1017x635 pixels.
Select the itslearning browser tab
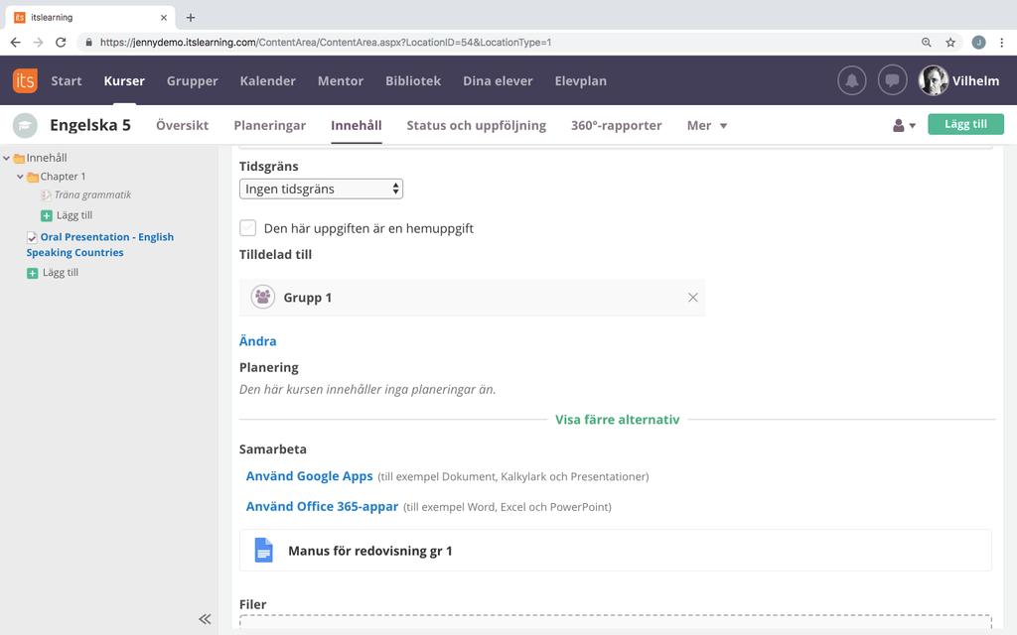(90, 18)
